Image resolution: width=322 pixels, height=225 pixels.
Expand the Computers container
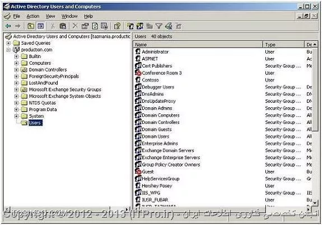[16, 63]
